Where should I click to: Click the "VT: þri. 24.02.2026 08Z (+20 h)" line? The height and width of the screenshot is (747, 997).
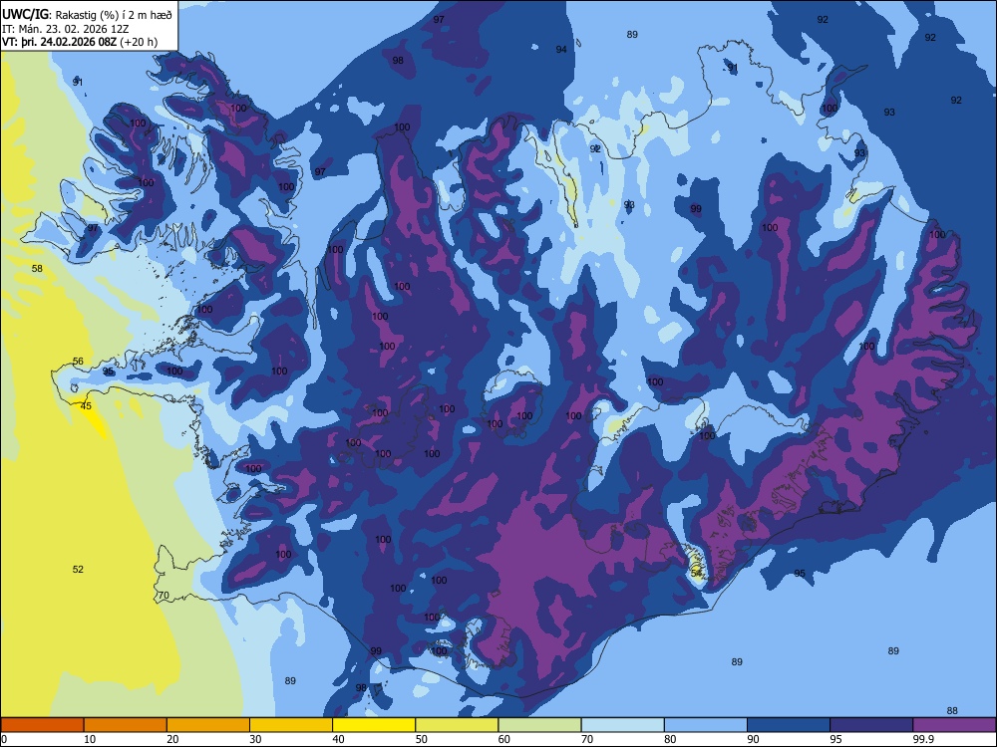pyautogui.click(x=80, y=42)
